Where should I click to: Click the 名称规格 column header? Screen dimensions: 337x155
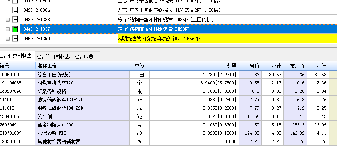[83, 66]
